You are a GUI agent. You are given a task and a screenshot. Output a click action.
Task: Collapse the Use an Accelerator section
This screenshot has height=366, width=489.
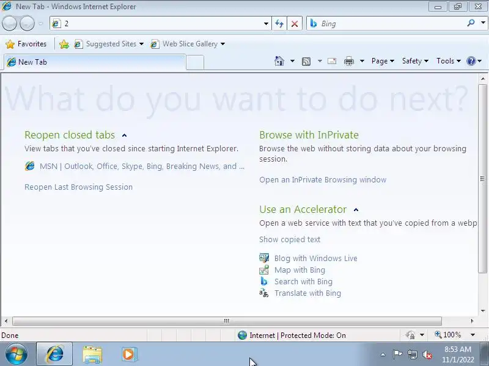pyautogui.click(x=356, y=210)
